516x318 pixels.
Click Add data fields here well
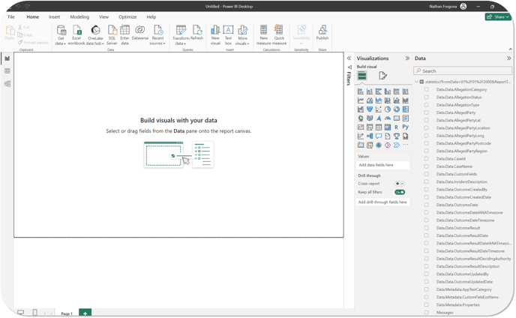(383, 165)
